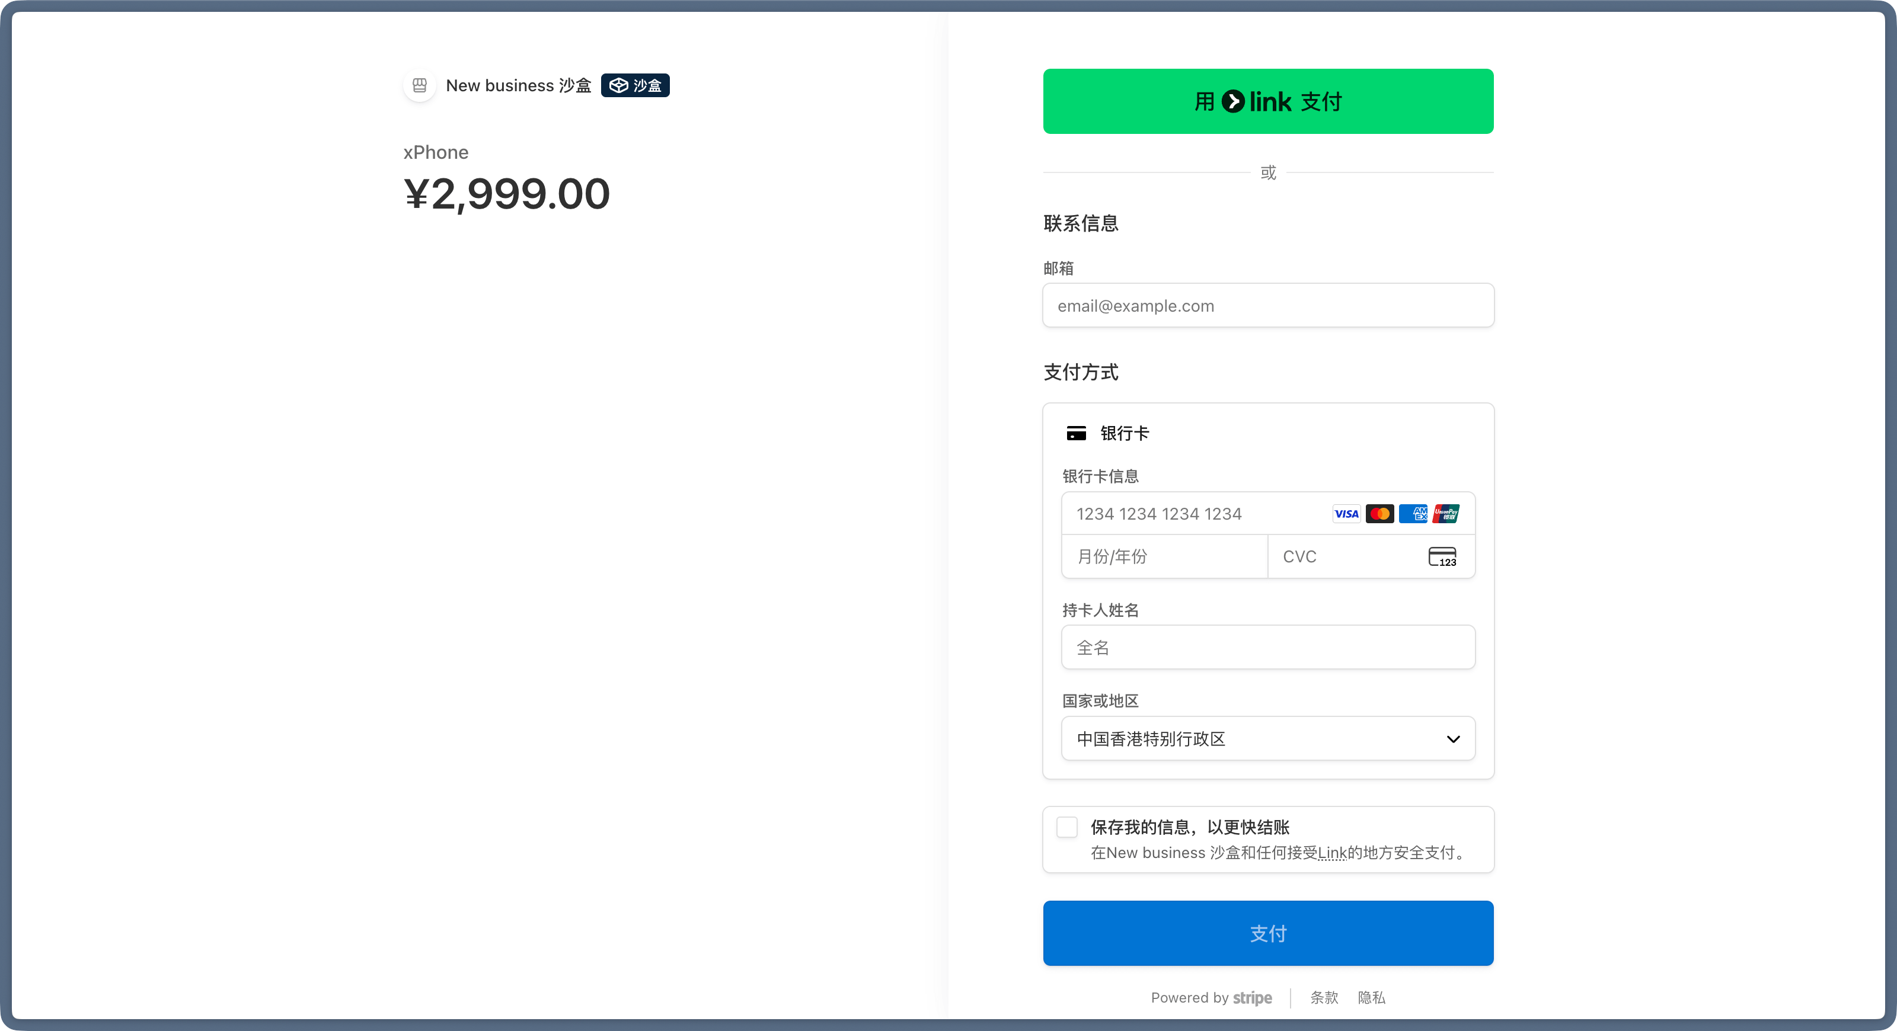This screenshot has width=1897, height=1031.
Task: Click the Visa card logo
Action: tap(1346, 514)
